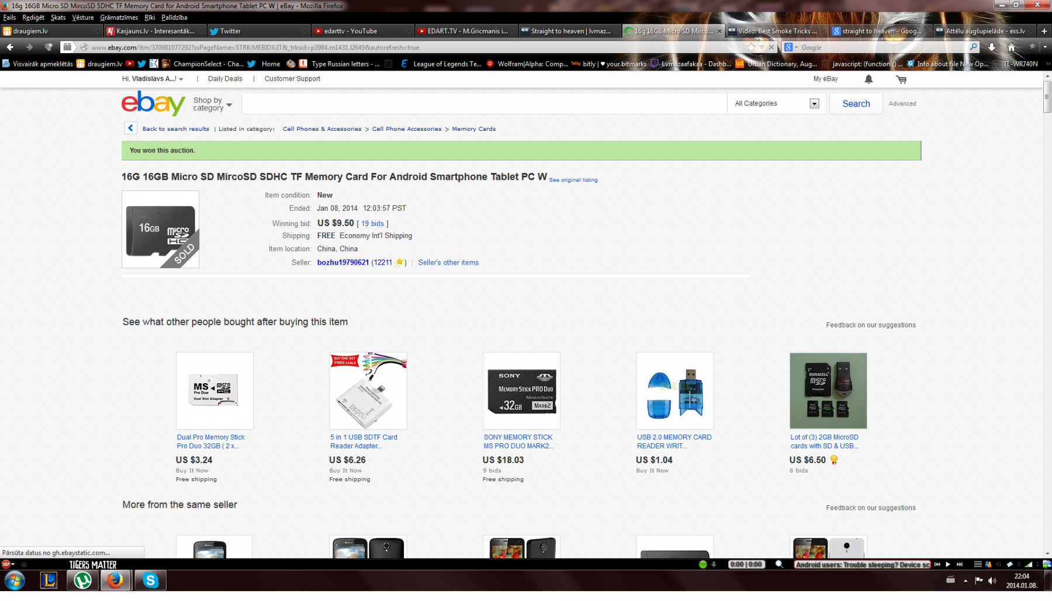Open eBay notifications bell icon
Screen dimensions: 1052x601
pyautogui.click(x=868, y=79)
